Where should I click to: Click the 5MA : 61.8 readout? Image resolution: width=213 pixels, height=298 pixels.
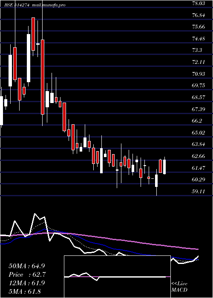[x=25, y=291]
